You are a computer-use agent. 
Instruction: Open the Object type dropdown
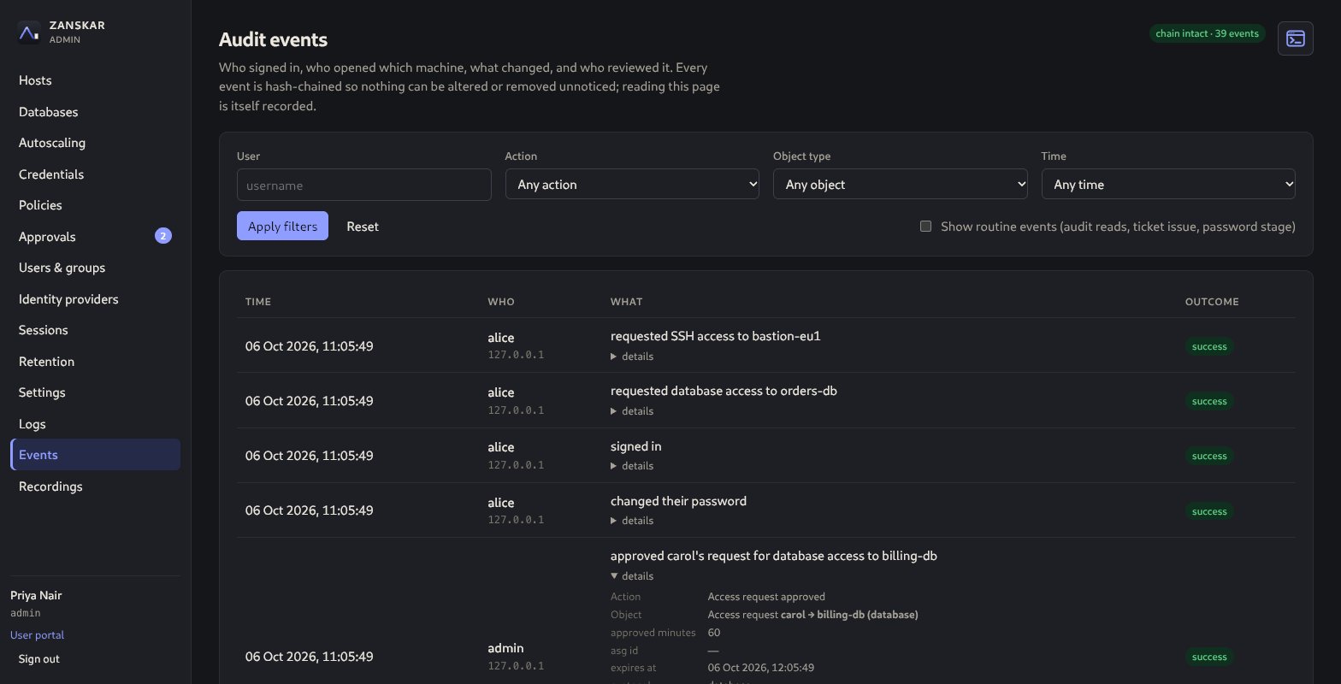point(901,184)
